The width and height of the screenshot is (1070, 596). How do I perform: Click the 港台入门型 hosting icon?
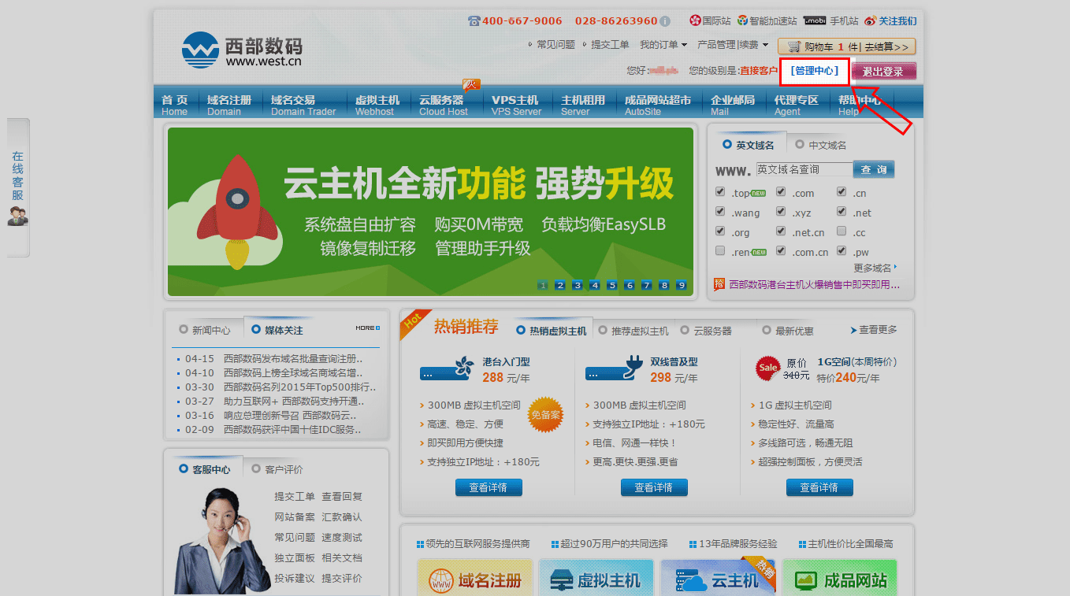pyautogui.click(x=448, y=370)
